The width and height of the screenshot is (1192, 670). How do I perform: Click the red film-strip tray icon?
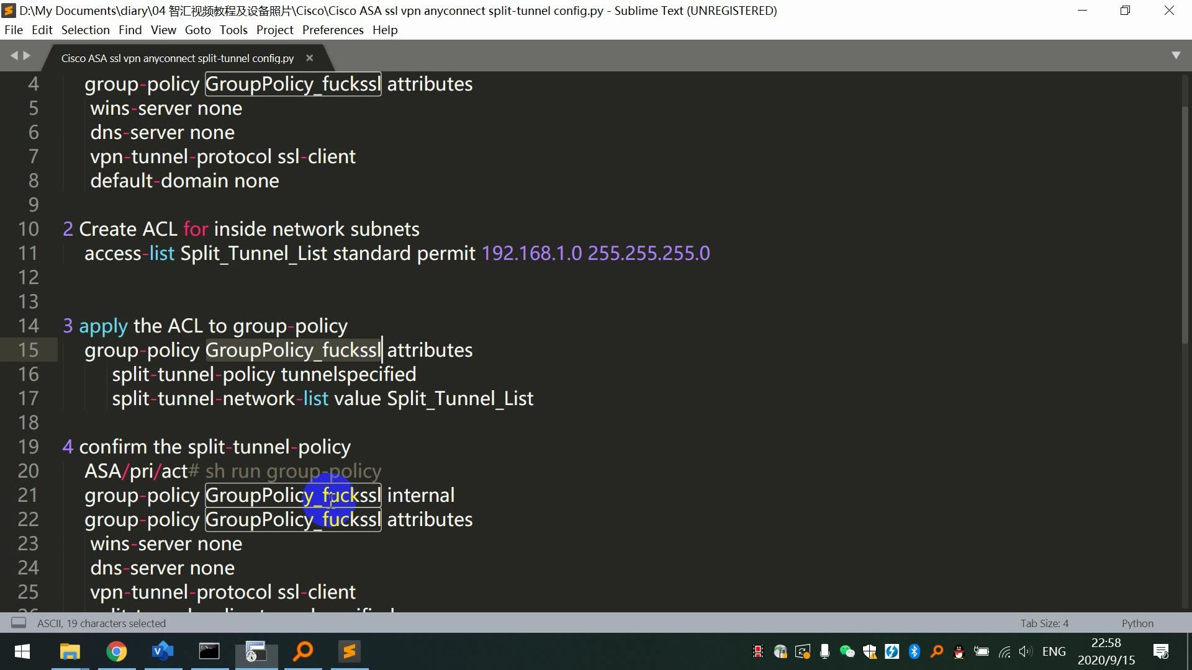(758, 651)
